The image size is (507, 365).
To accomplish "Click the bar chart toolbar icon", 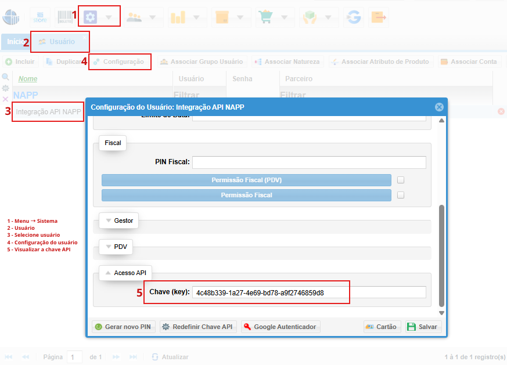I will [178, 17].
